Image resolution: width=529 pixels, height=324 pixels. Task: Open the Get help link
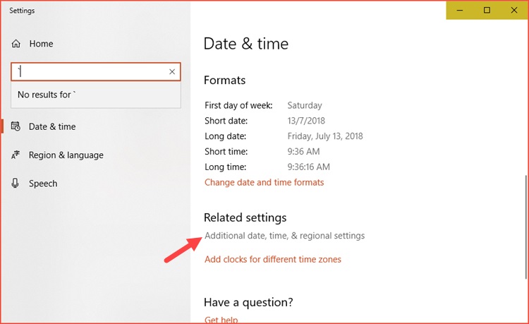point(221,320)
